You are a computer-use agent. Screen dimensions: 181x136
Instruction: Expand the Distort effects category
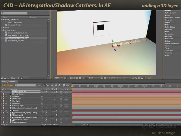coord(164,15)
